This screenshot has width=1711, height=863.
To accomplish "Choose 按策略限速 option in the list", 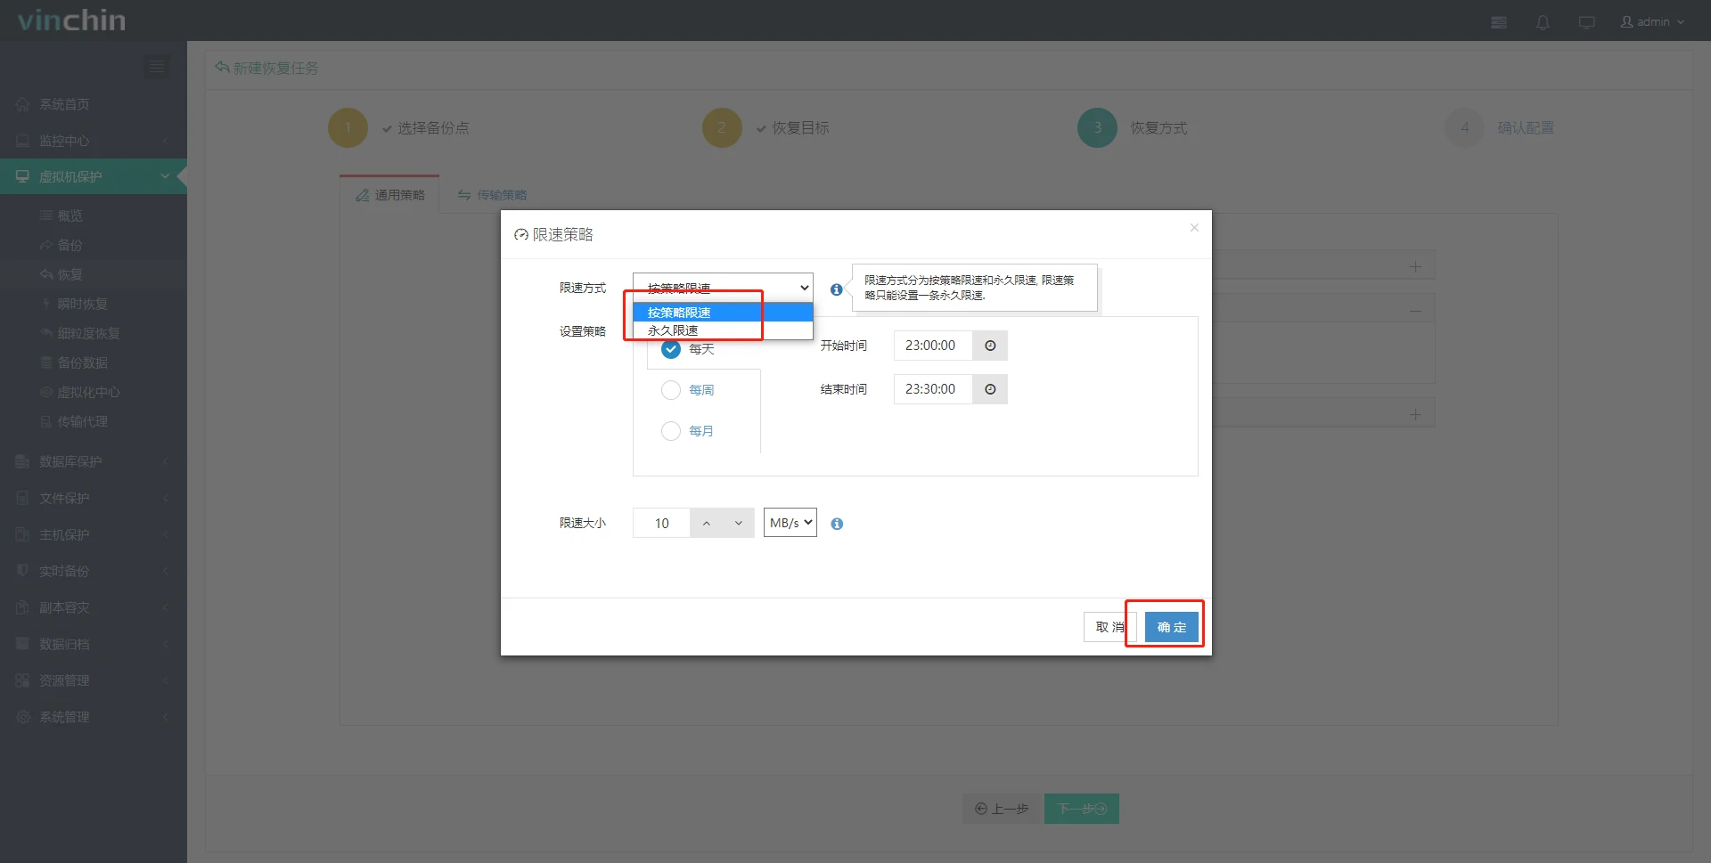I will point(679,313).
